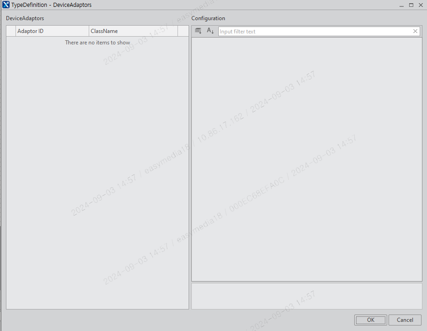Dismiss the dialog with Cancel

tap(405, 320)
